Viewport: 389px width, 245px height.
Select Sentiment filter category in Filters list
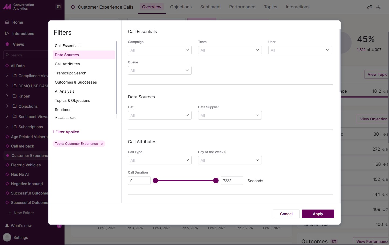(x=84, y=110)
